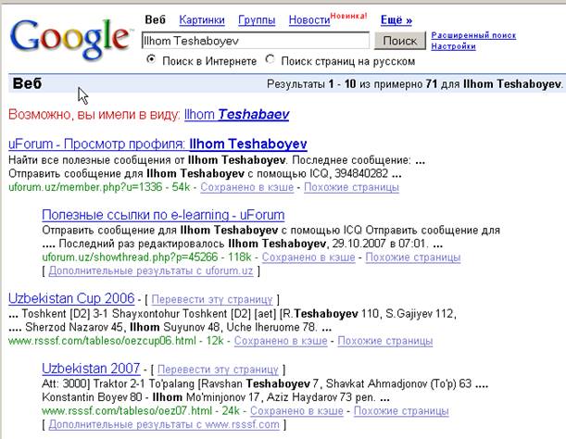Select 'Поиск в Интернете' radio button
566x439 pixels.
[152, 60]
